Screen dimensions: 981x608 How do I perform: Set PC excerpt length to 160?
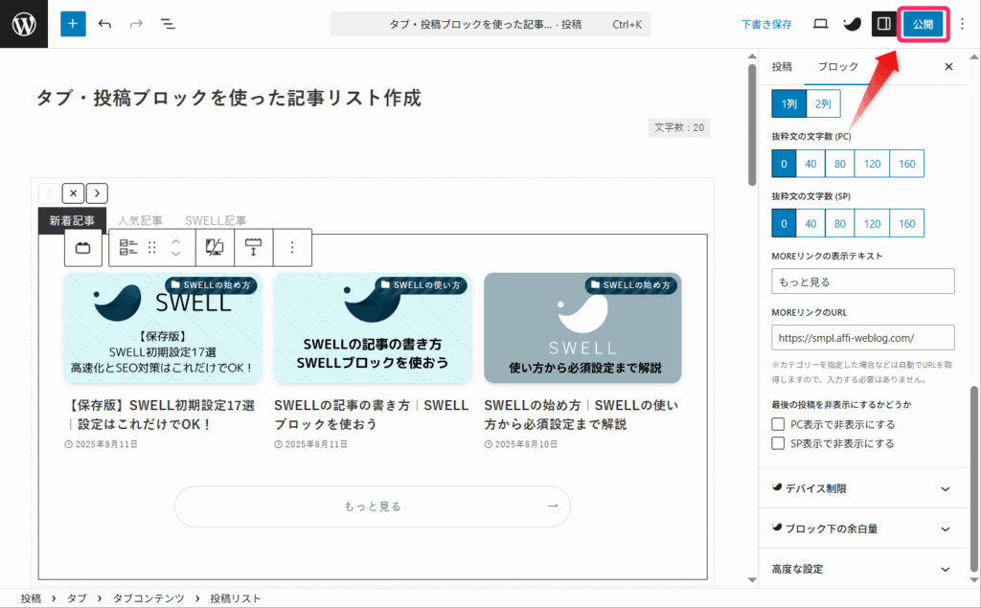click(x=906, y=164)
